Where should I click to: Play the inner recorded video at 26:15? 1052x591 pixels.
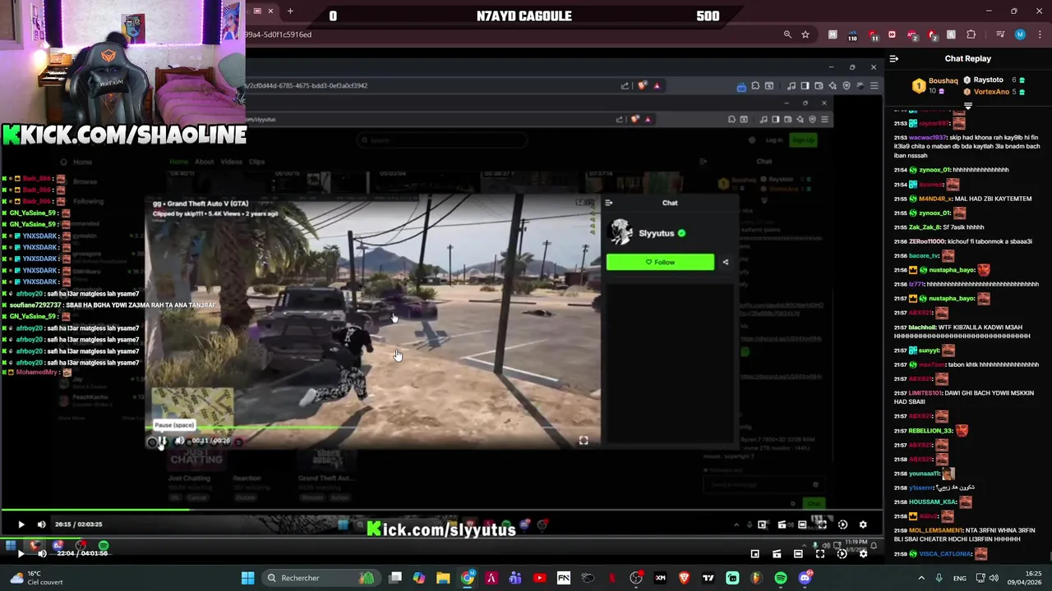pyautogui.click(x=21, y=525)
